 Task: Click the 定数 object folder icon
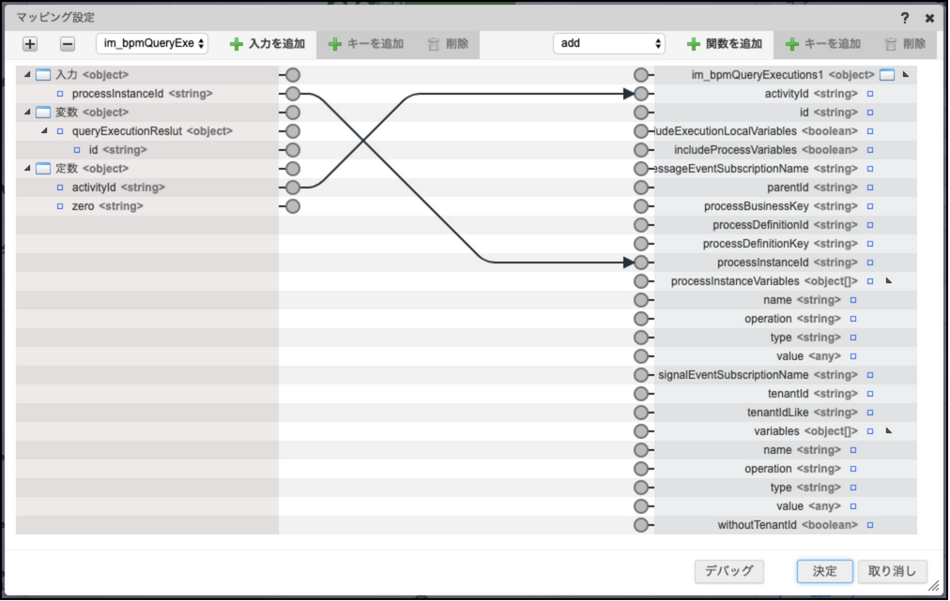(x=43, y=169)
